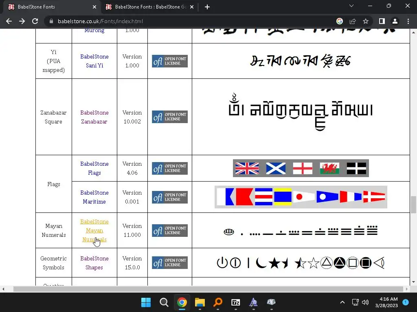The image size is (417, 312).
Task: Select 'Mayan Numerals' category cell
Action: 53,230
